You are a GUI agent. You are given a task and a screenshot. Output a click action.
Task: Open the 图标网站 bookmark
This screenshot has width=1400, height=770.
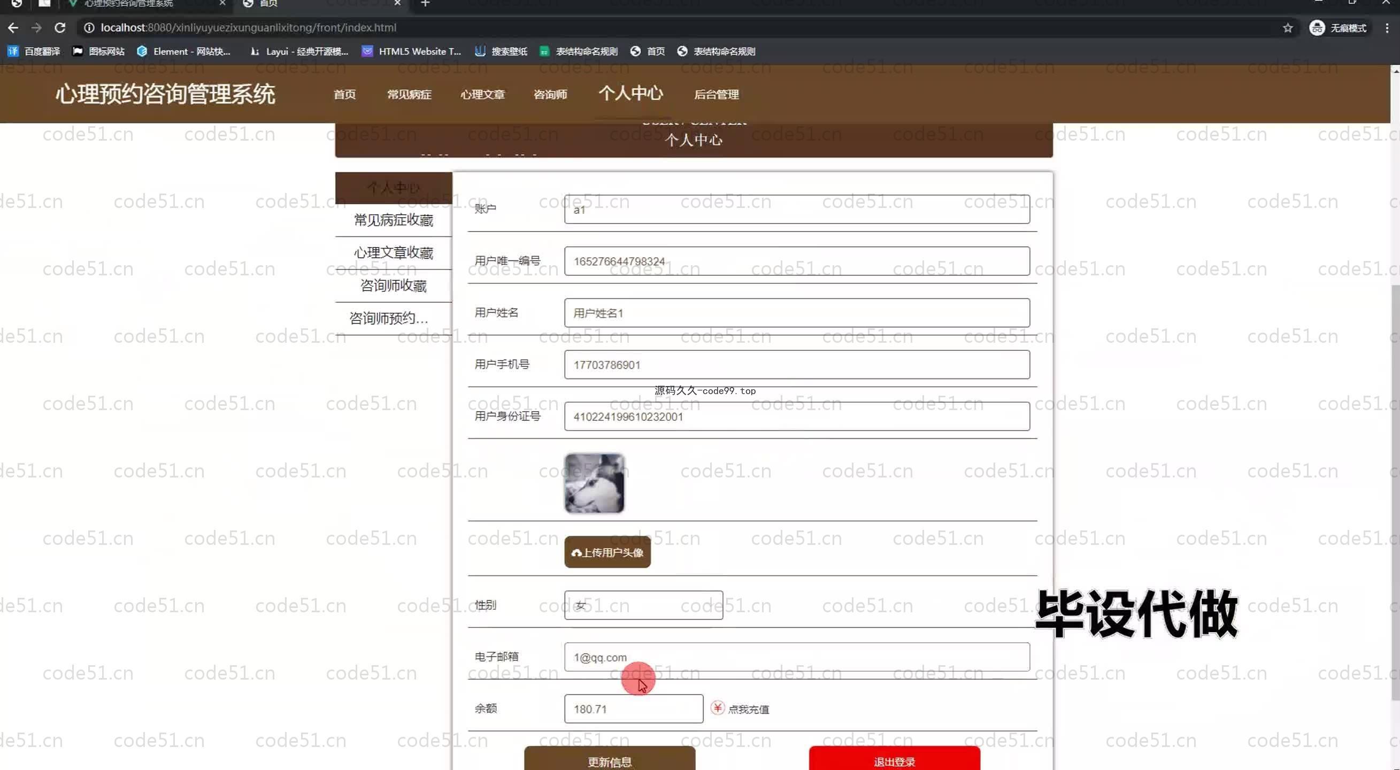(x=98, y=51)
